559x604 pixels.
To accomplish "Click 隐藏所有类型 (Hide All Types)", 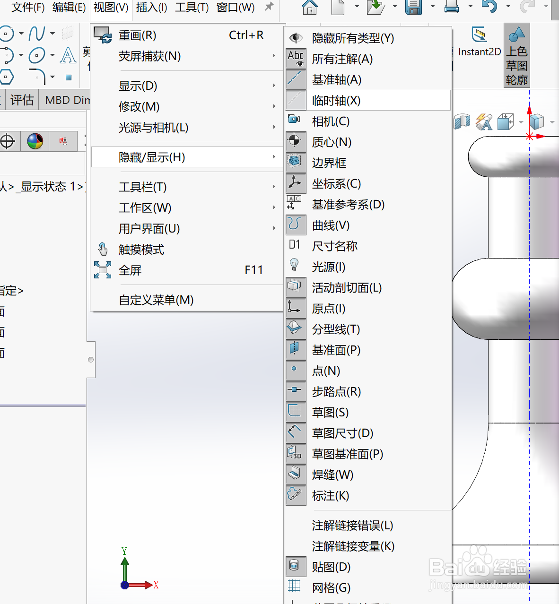I will point(352,38).
